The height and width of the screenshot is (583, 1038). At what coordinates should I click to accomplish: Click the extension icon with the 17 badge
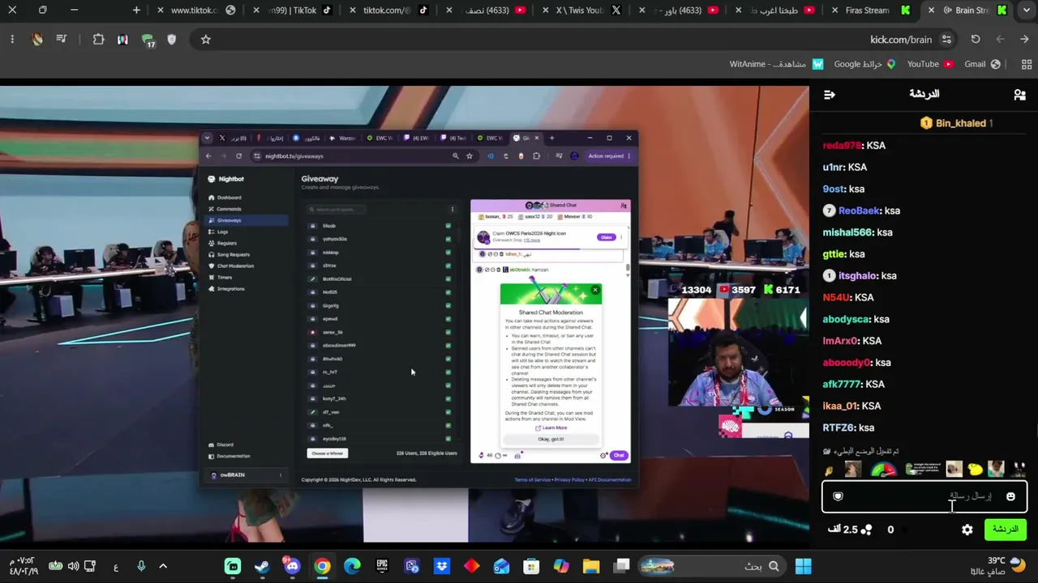(x=148, y=40)
